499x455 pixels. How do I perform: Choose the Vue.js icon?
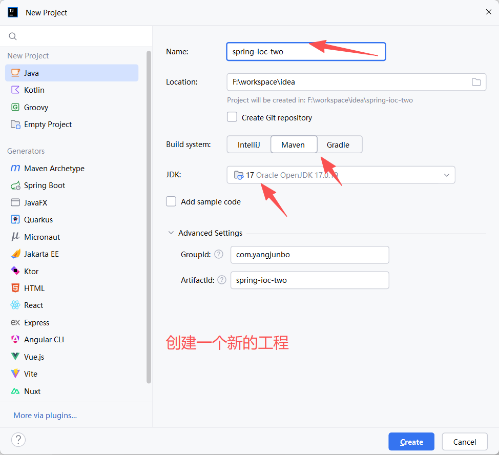tap(15, 356)
